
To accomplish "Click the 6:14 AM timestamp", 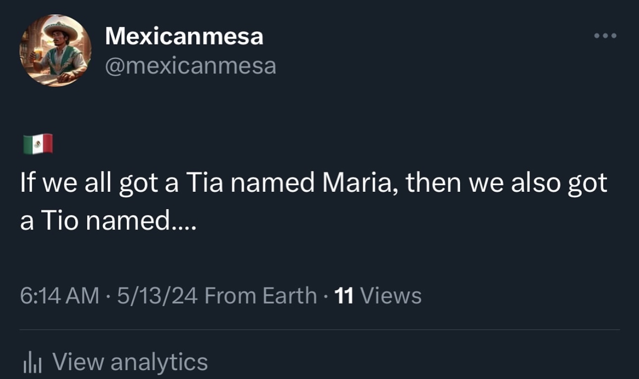I will (59, 296).
